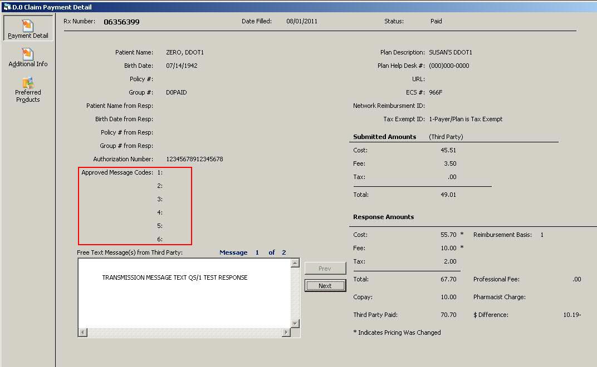
Task: Click TRANSMISSION MESSAGE TEXT line
Action: pyautogui.click(x=175, y=277)
